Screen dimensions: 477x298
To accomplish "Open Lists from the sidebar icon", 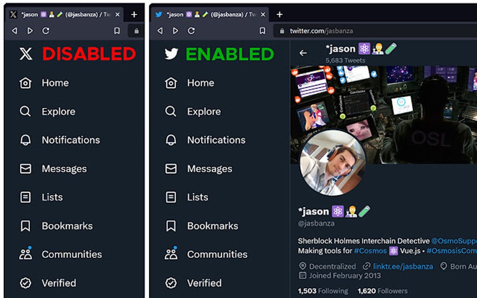I will click(198, 197).
